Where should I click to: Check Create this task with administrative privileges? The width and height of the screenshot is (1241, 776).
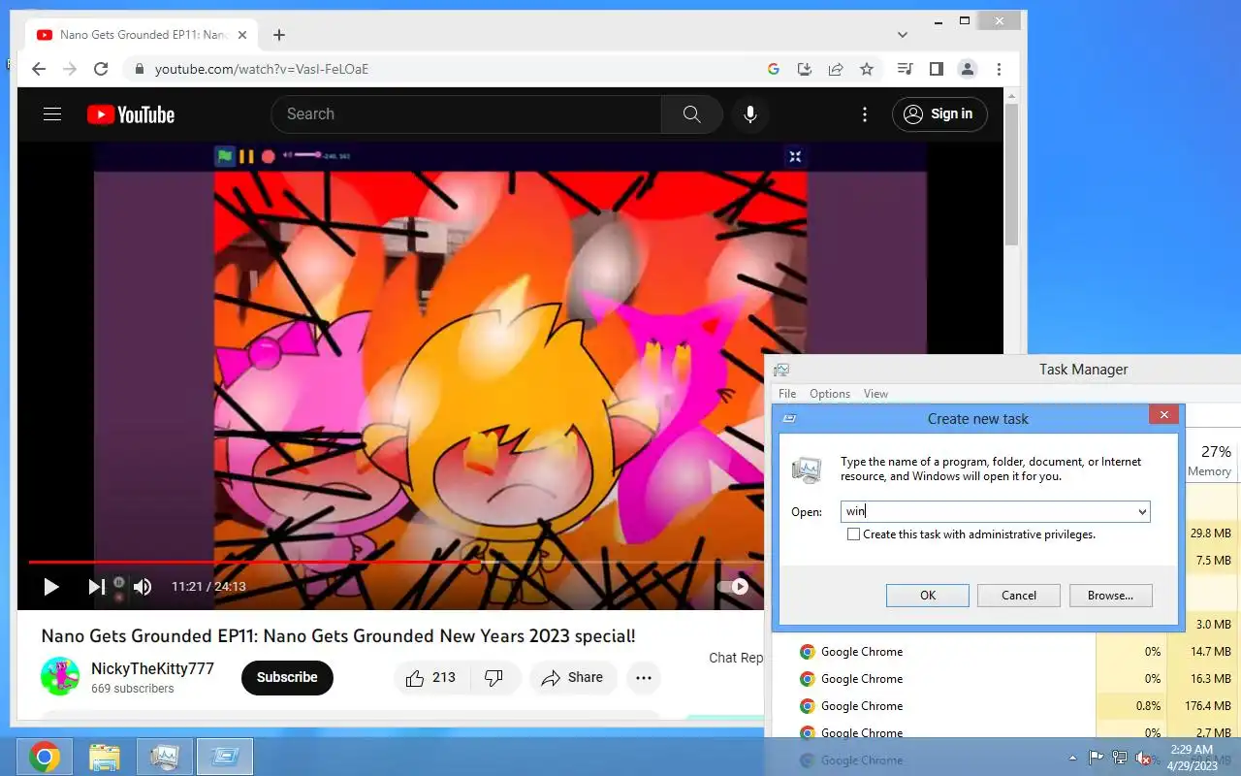click(x=853, y=534)
